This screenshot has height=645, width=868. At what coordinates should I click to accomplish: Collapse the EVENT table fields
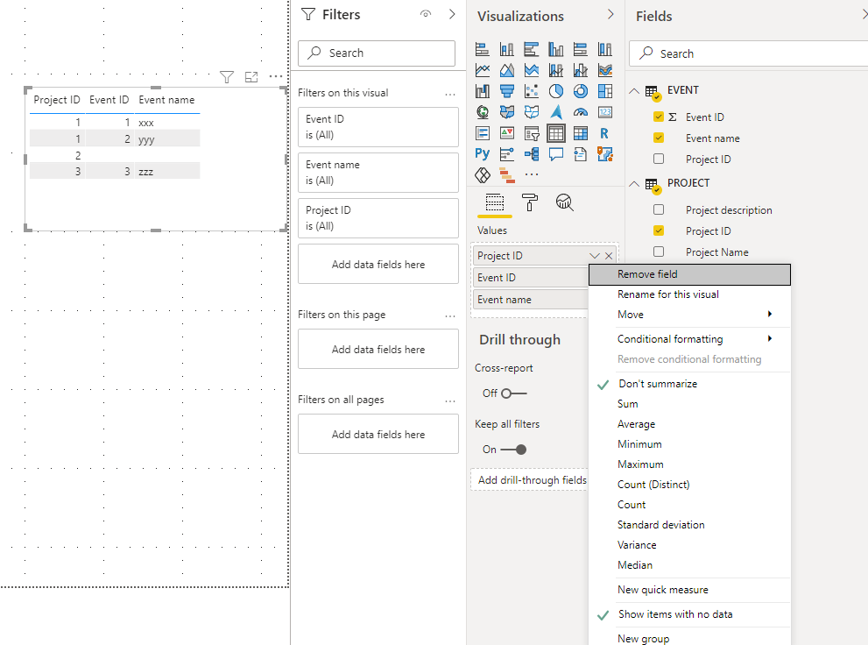point(634,91)
